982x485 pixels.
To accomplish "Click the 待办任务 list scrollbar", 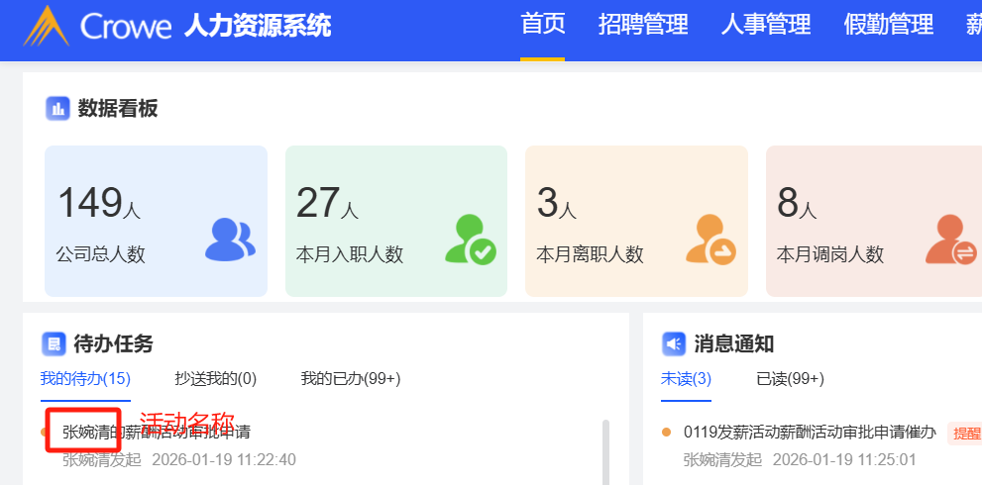I will (x=605, y=452).
